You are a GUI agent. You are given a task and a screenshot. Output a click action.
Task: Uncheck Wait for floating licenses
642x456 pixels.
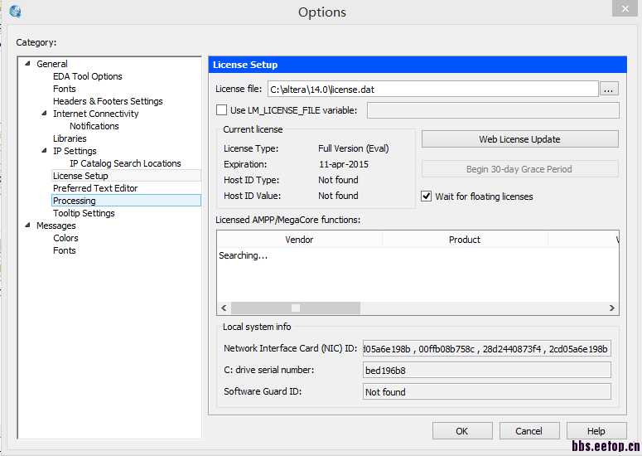pyautogui.click(x=427, y=196)
